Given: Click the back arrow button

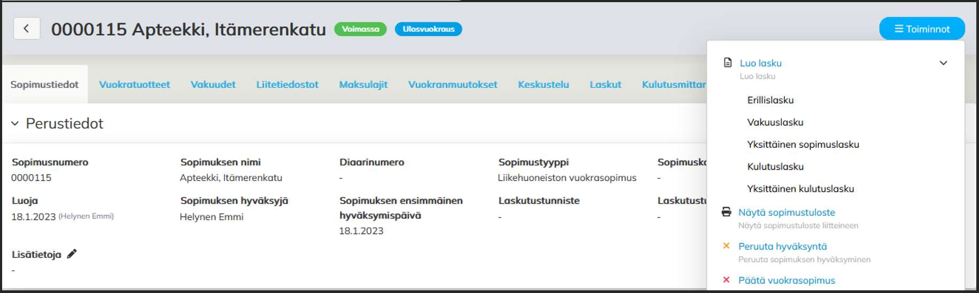Looking at the screenshot, I should click(x=26, y=29).
